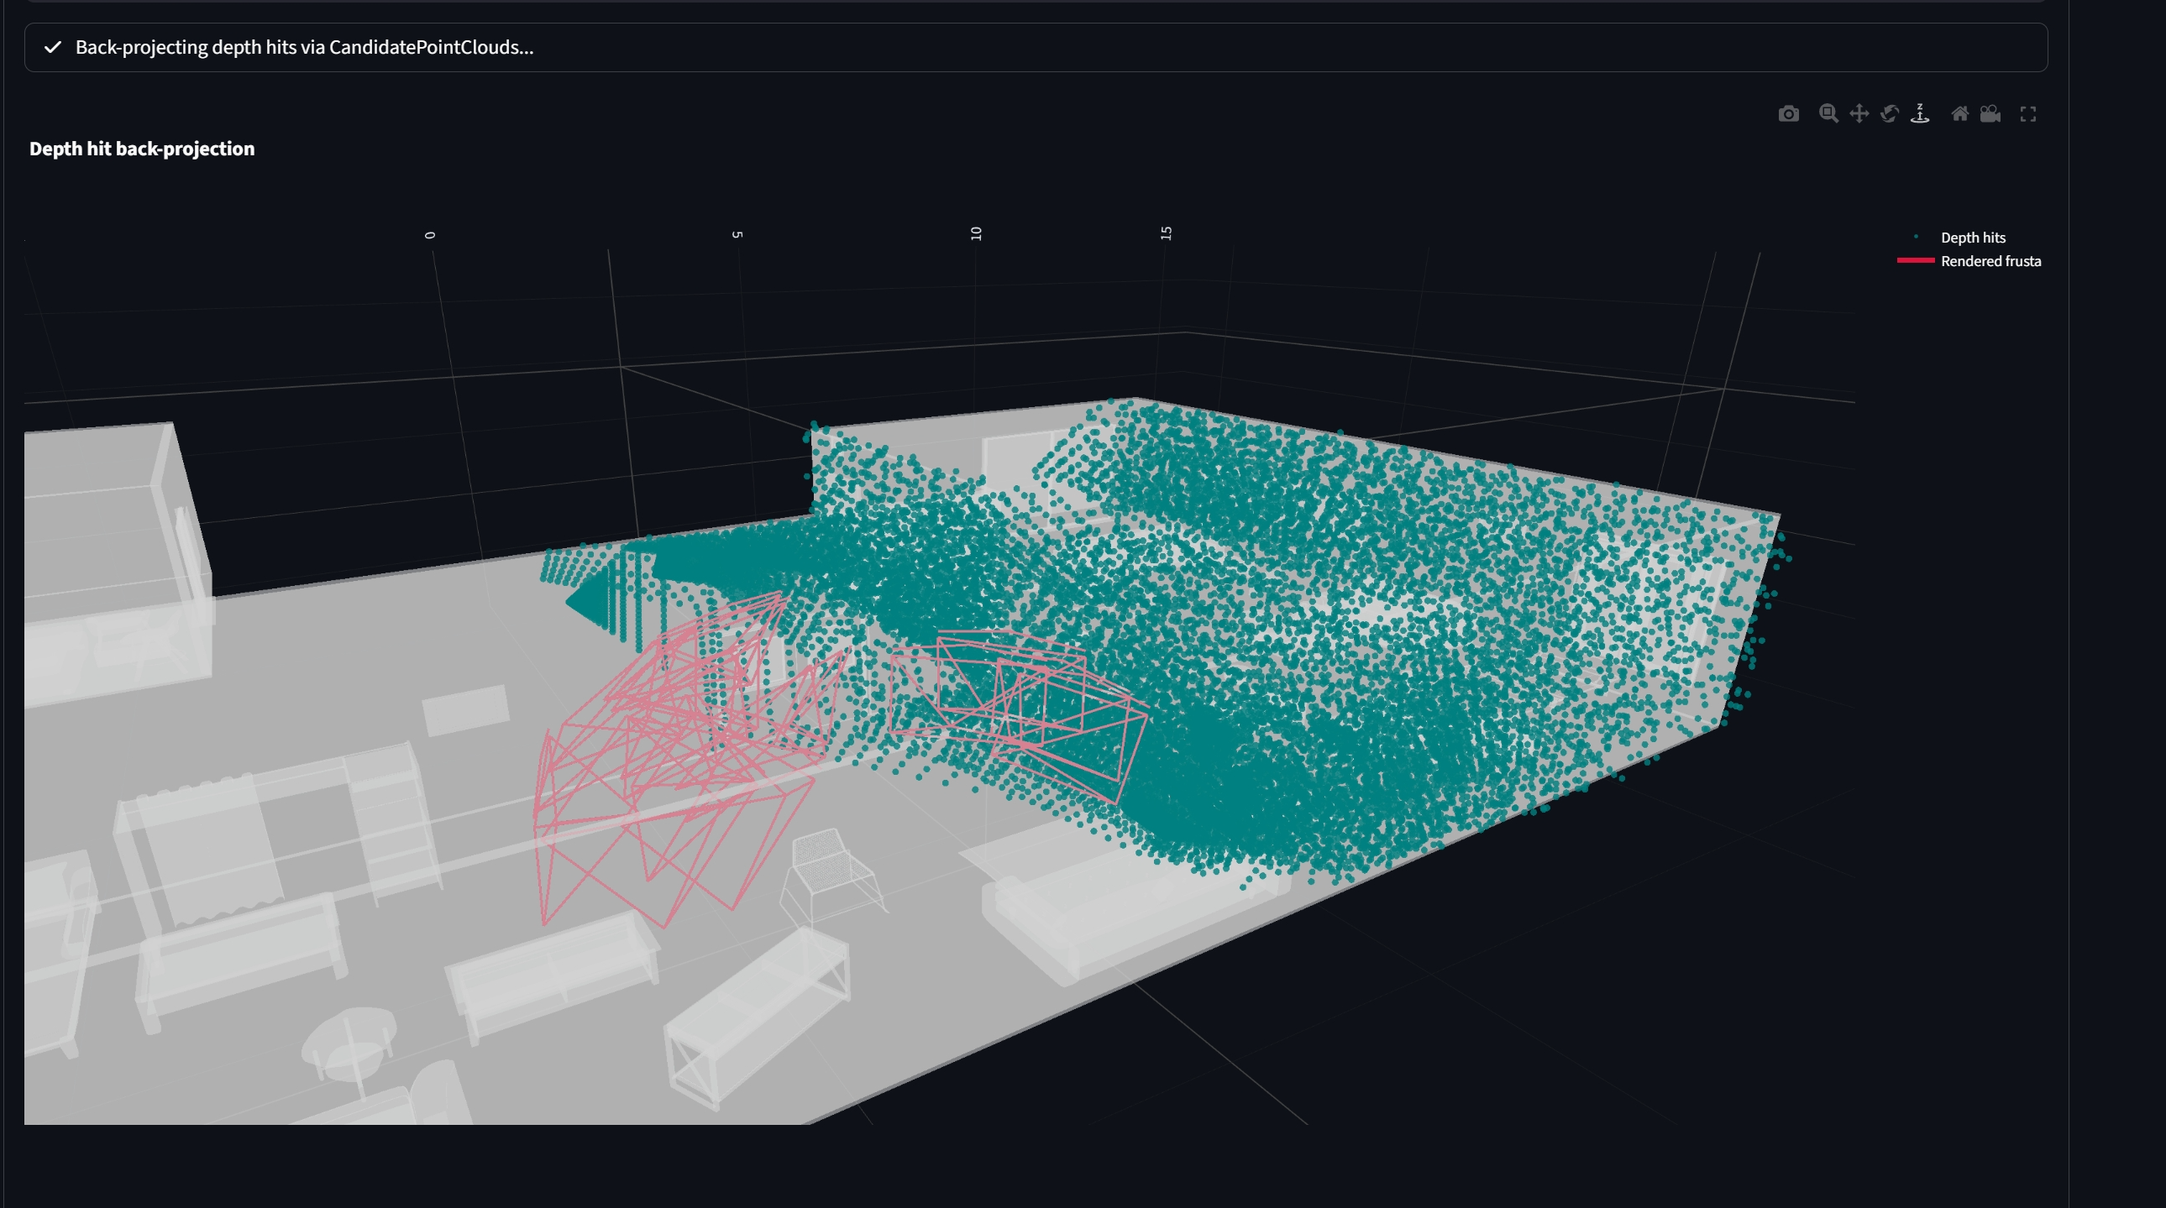Toggle Rendered frusta visibility in legend
Image resolution: width=2166 pixels, height=1208 pixels.
pos(1990,261)
